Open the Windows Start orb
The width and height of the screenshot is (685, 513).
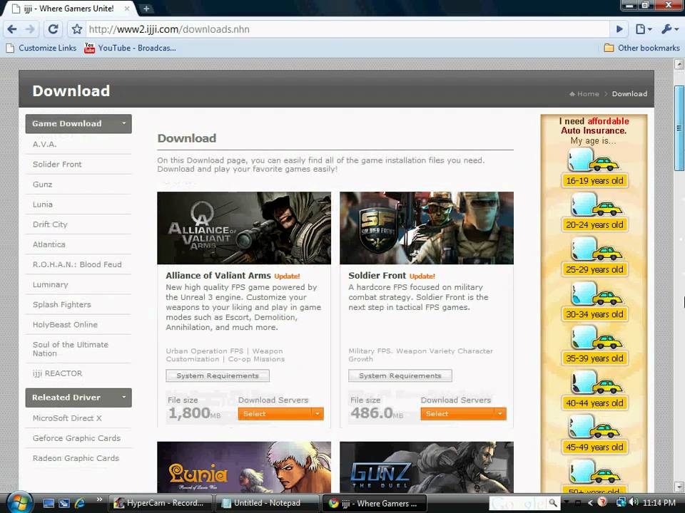[19, 502]
